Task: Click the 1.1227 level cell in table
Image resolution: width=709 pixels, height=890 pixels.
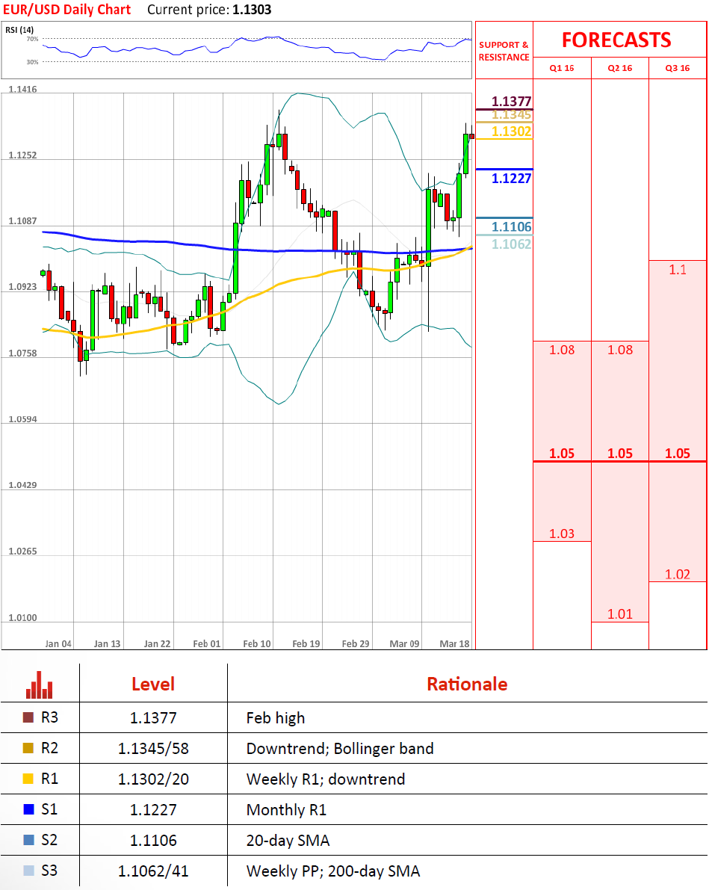Action: pyautogui.click(x=153, y=810)
